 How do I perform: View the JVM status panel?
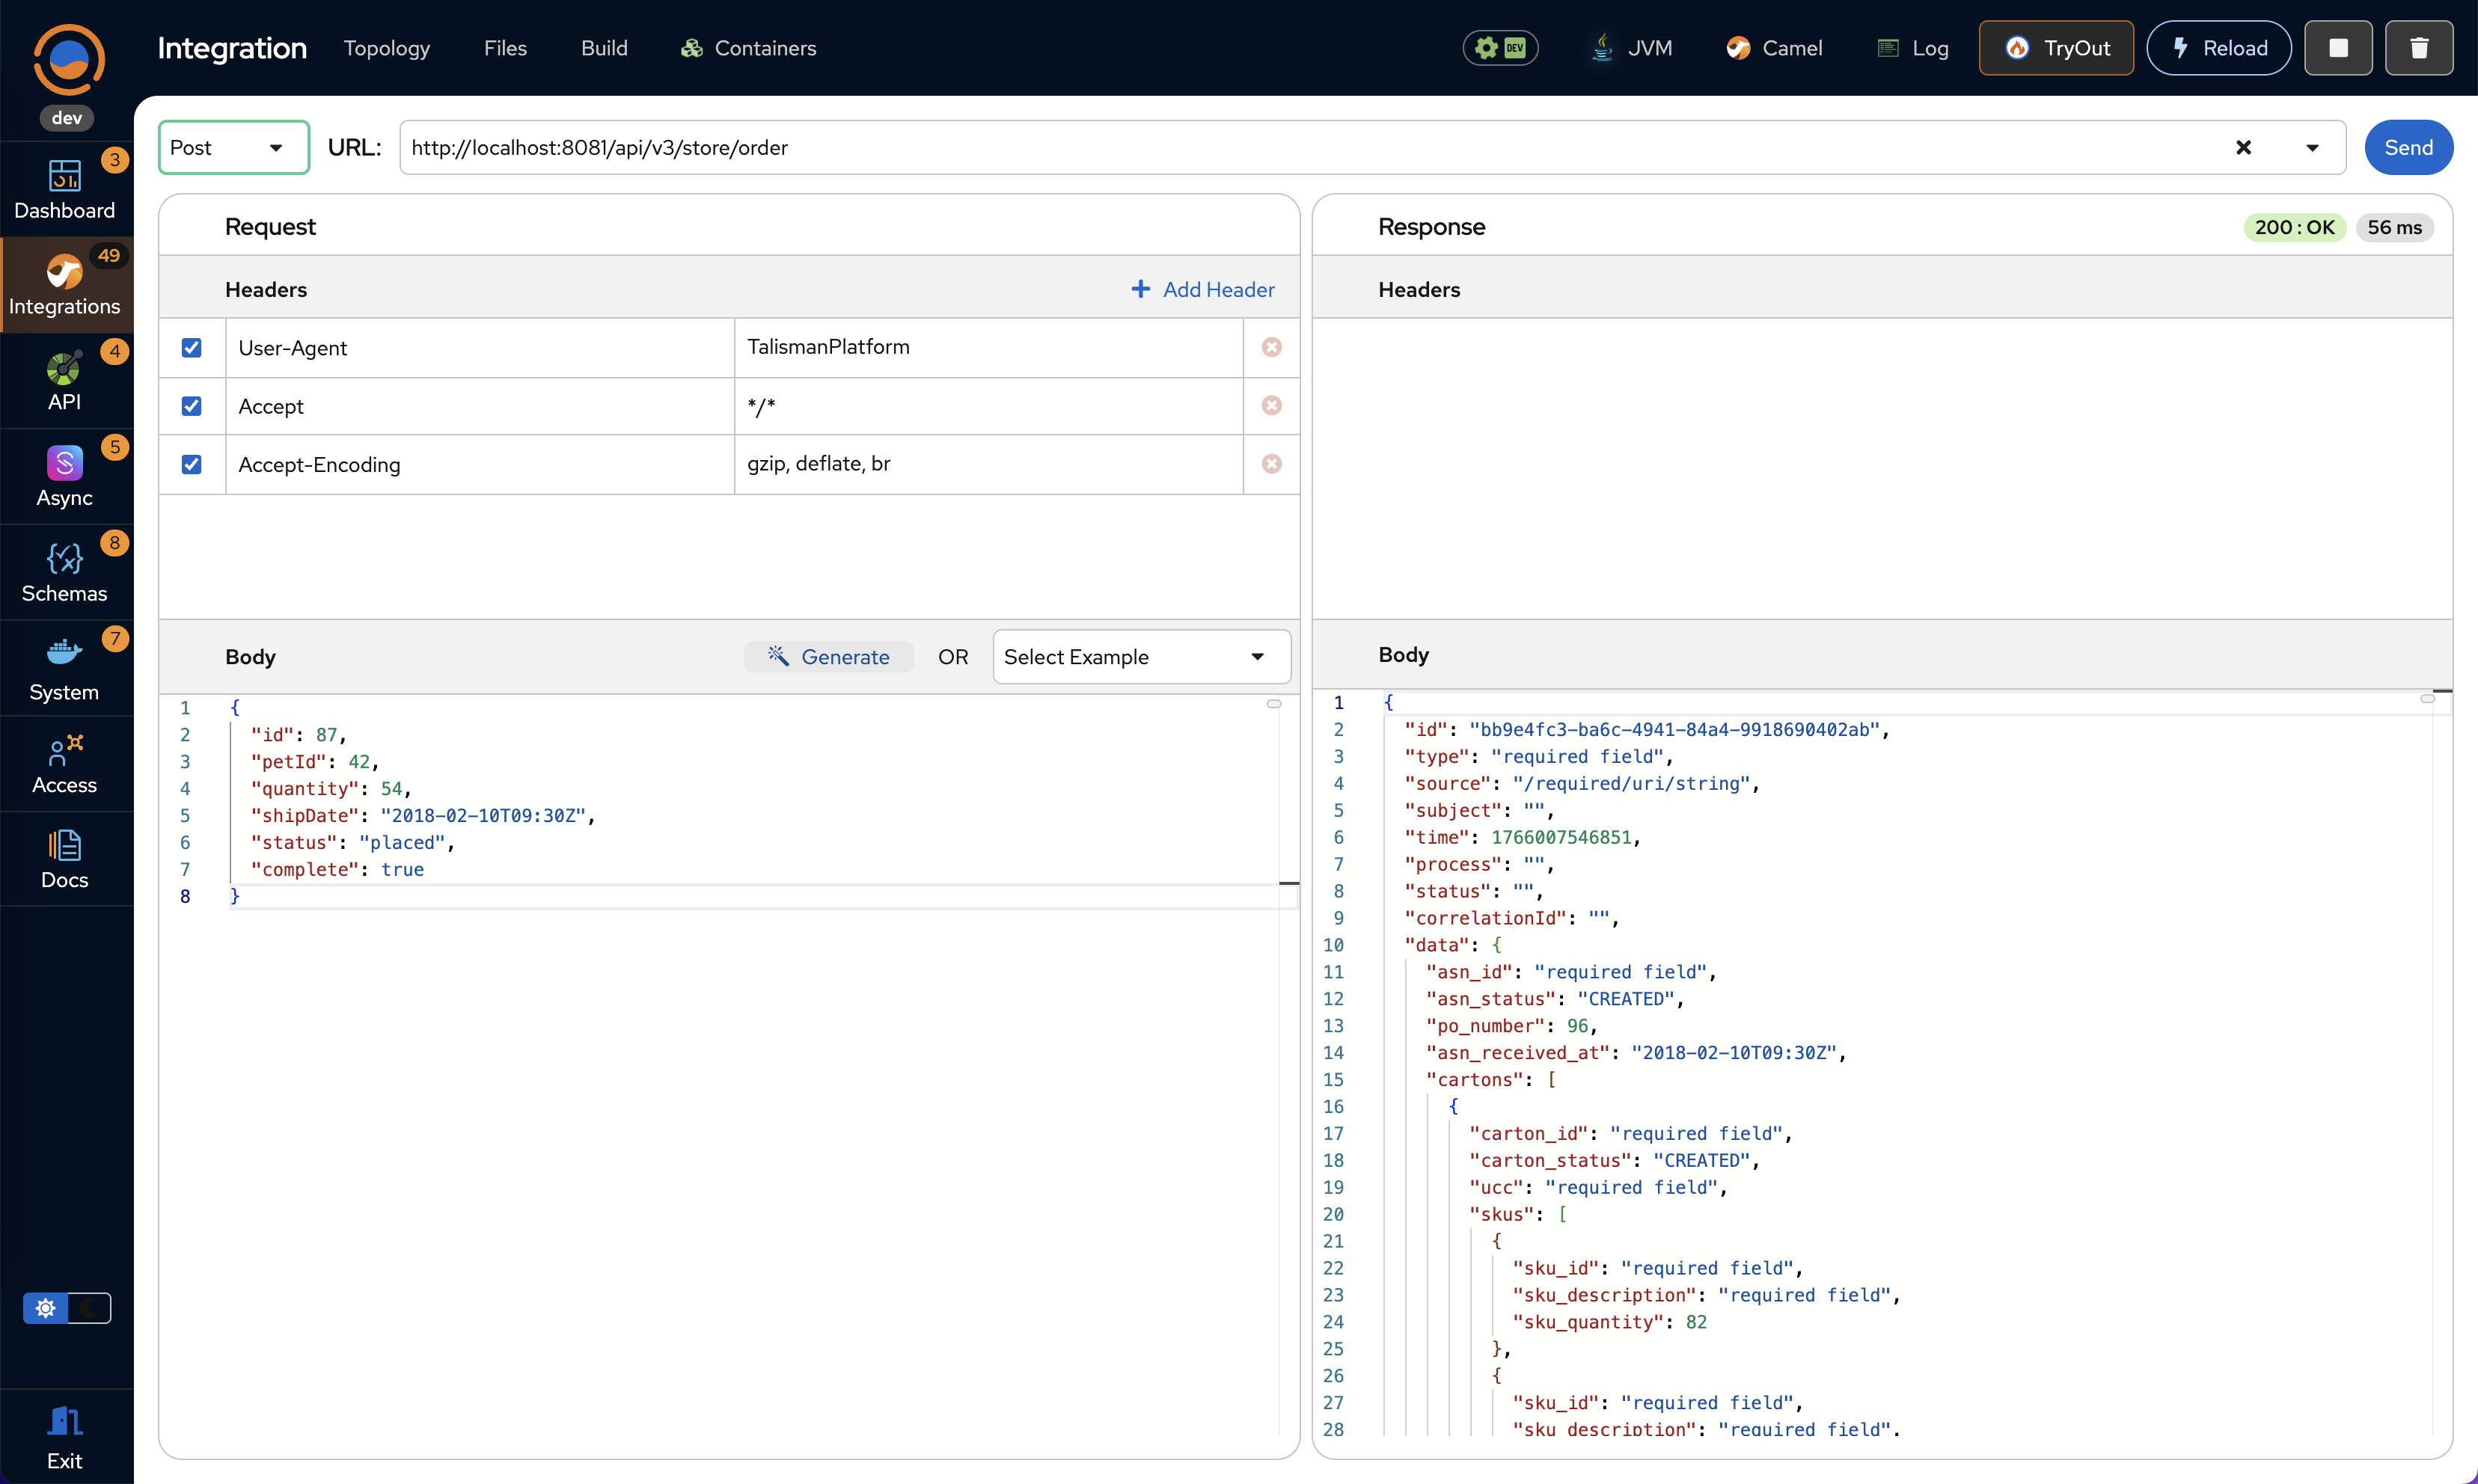1631,47
